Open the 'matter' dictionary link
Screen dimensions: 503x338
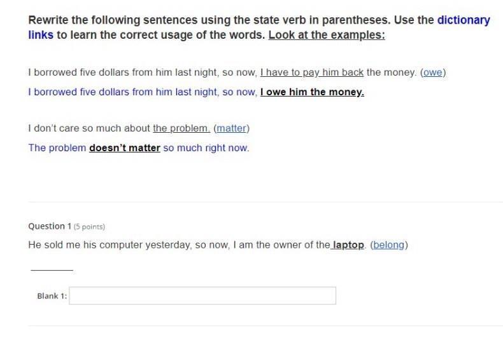pyautogui.click(x=231, y=128)
